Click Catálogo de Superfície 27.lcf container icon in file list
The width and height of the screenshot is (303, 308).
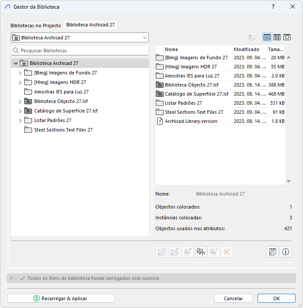160,94
